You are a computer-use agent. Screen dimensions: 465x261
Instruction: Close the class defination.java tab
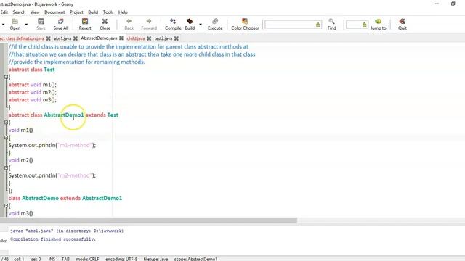49,38
